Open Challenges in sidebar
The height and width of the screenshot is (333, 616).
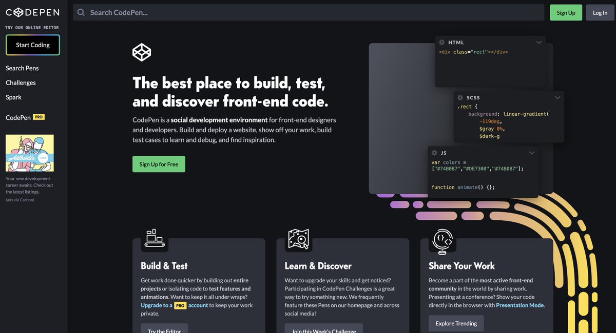click(21, 82)
